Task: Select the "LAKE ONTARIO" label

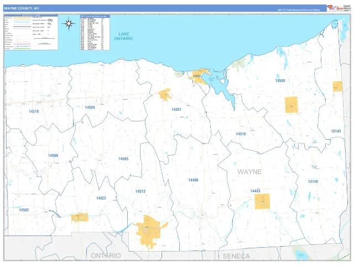Action: tap(123, 36)
